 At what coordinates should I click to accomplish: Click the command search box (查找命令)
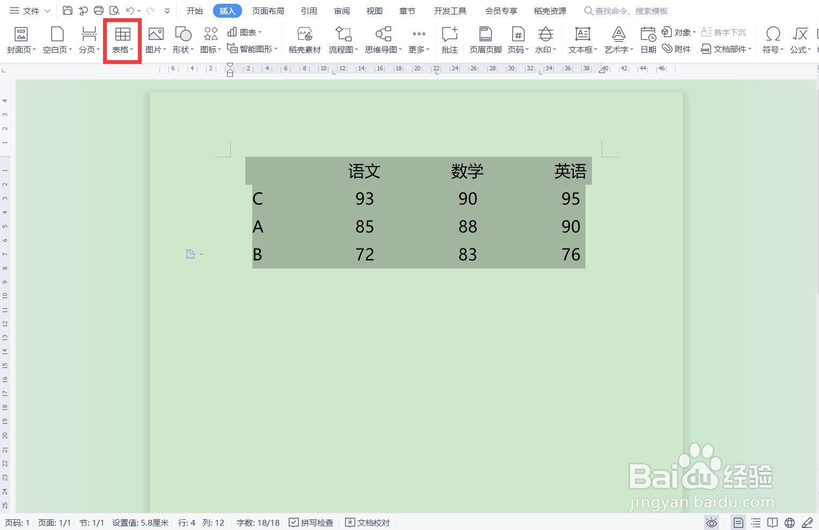coord(626,11)
